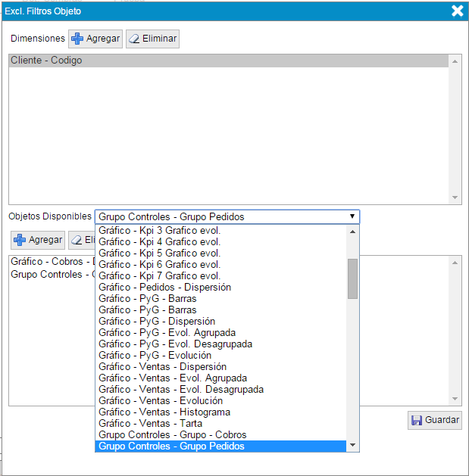The image size is (469, 476).
Task: Click the dropdown list scrollbar thumb
Action: pos(352,278)
